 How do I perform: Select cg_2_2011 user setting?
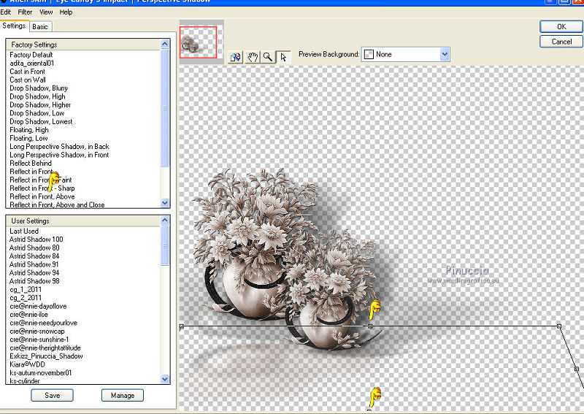coord(26,298)
